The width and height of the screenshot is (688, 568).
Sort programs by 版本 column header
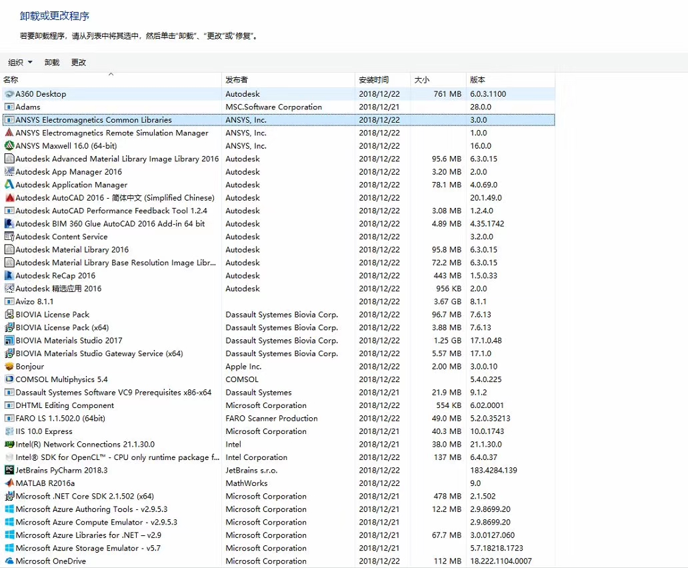(477, 80)
